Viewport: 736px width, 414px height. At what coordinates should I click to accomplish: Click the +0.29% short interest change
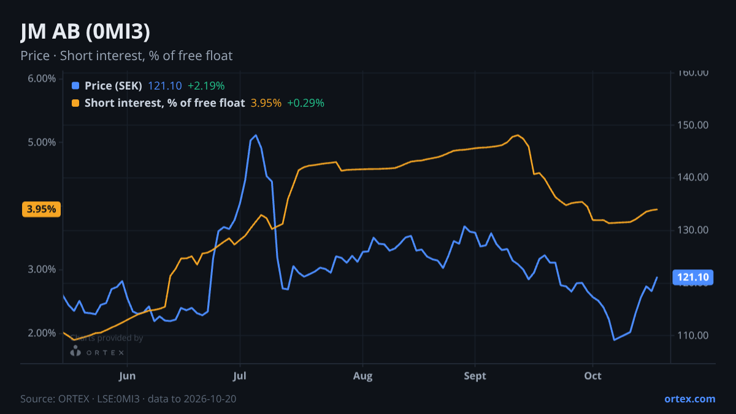tap(305, 103)
